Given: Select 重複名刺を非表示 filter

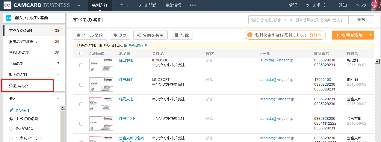Looking at the screenshot, I should coord(34,41).
